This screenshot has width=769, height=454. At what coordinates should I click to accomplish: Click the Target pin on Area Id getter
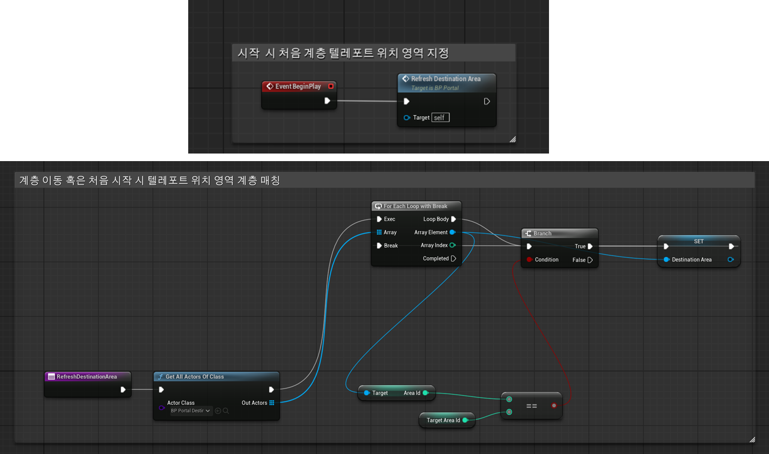367,393
